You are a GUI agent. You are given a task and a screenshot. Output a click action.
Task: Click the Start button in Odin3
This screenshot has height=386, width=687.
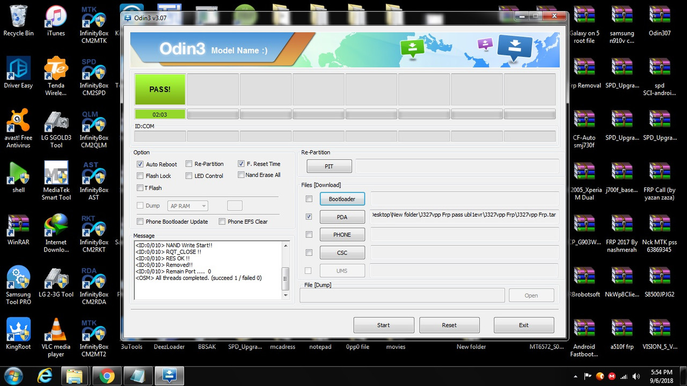coord(384,325)
